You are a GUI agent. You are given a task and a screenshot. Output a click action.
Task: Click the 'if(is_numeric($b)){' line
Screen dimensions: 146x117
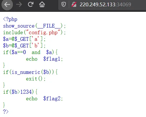[x=30, y=72]
